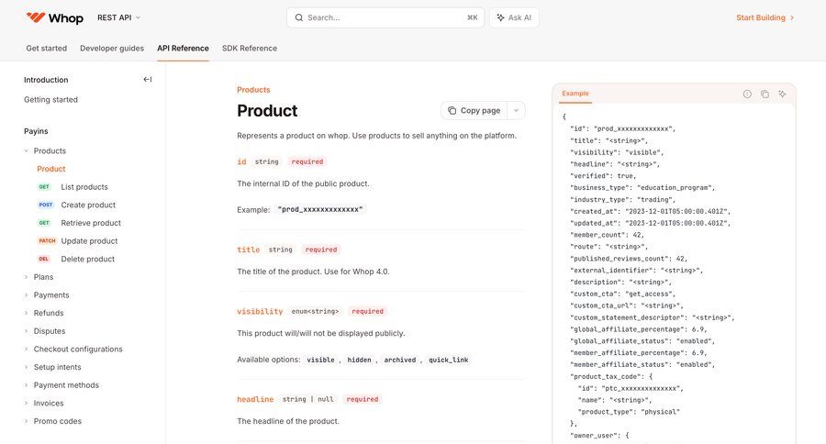Click the copy icon in Copy page button
This screenshot has height=444, width=826.
(x=452, y=111)
